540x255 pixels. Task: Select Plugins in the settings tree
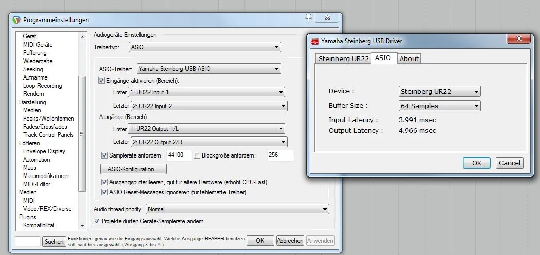click(x=28, y=217)
